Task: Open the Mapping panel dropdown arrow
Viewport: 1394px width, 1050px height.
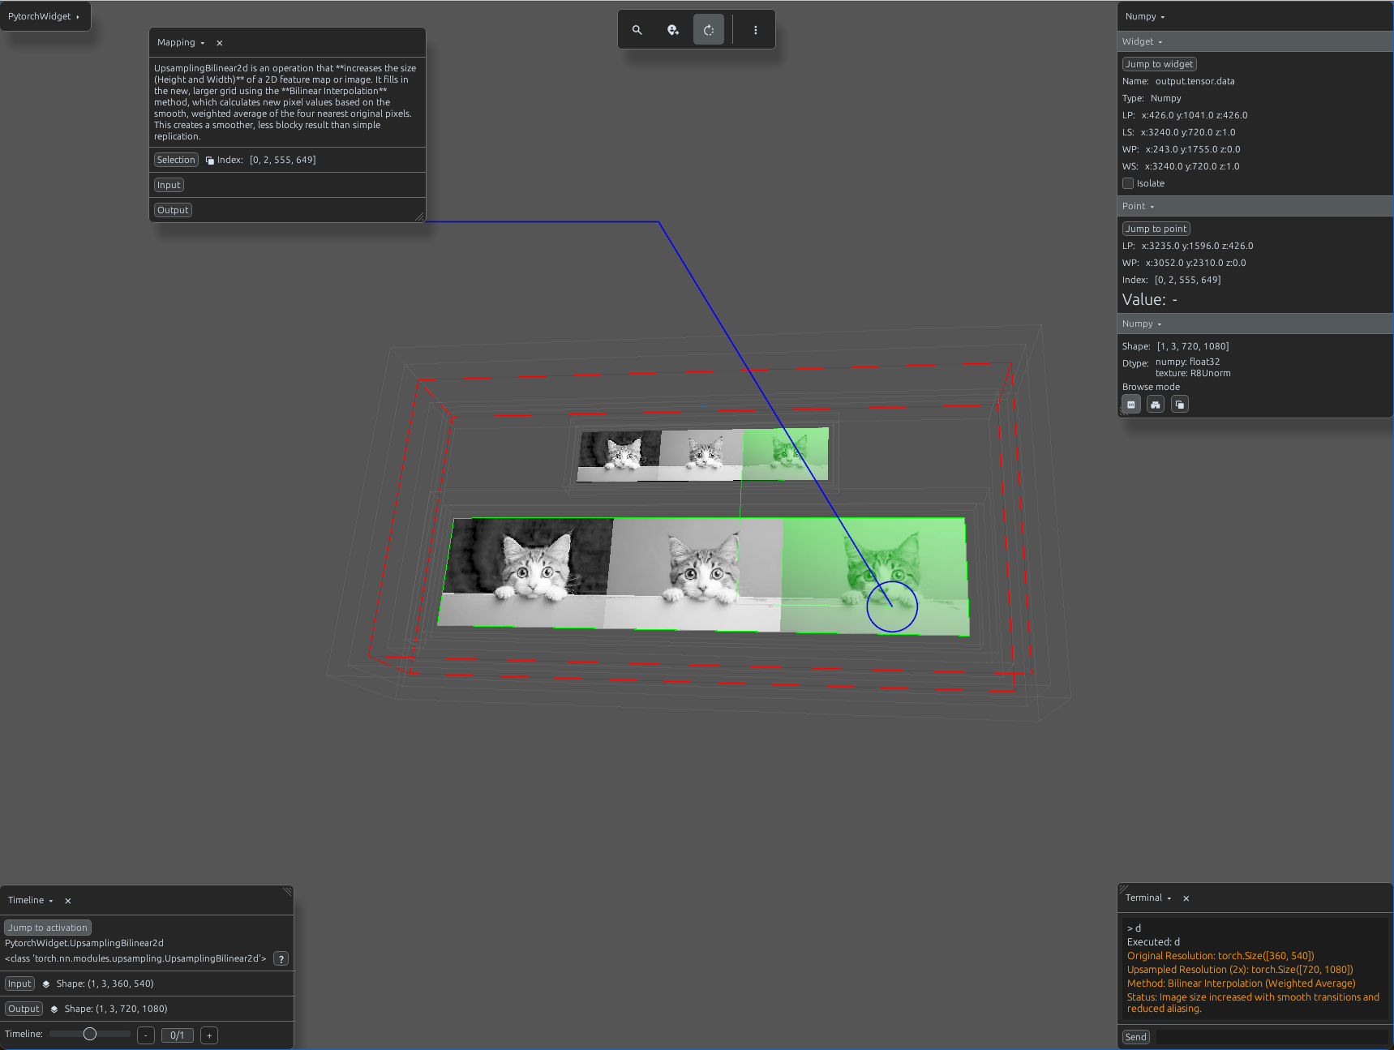Action: pyautogui.click(x=203, y=43)
